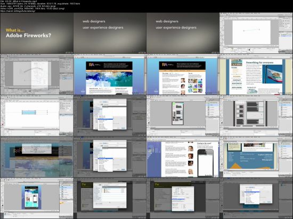The image size is (293, 219).
Task: Open the frame showing the zoomed wireframe with dark blocks
Action: [x=256, y=115]
